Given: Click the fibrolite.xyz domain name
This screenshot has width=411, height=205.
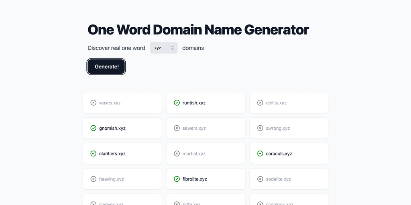Looking at the screenshot, I should pyautogui.click(x=195, y=179).
